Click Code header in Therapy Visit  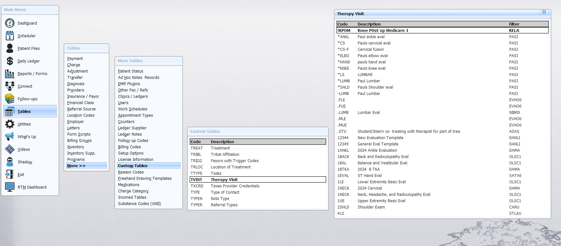coord(343,24)
